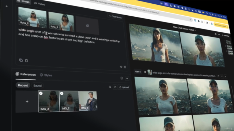Bookmark page with the star icon
Screen dimensions: 234x131
coord(190,19)
